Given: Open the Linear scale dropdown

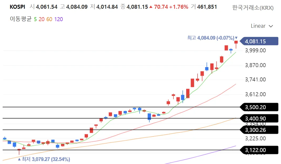Looking at the screenshot, I should [258, 26].
